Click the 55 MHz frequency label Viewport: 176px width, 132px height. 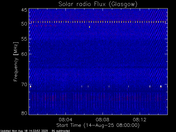pos(24,39)
